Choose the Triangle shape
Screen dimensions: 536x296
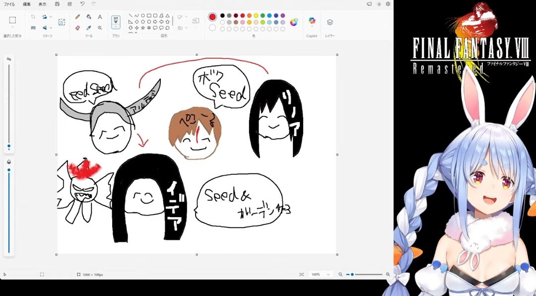168,15
